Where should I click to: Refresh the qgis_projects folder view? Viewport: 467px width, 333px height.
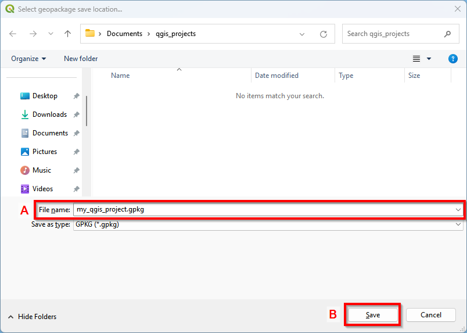click(x=324, y=34)
